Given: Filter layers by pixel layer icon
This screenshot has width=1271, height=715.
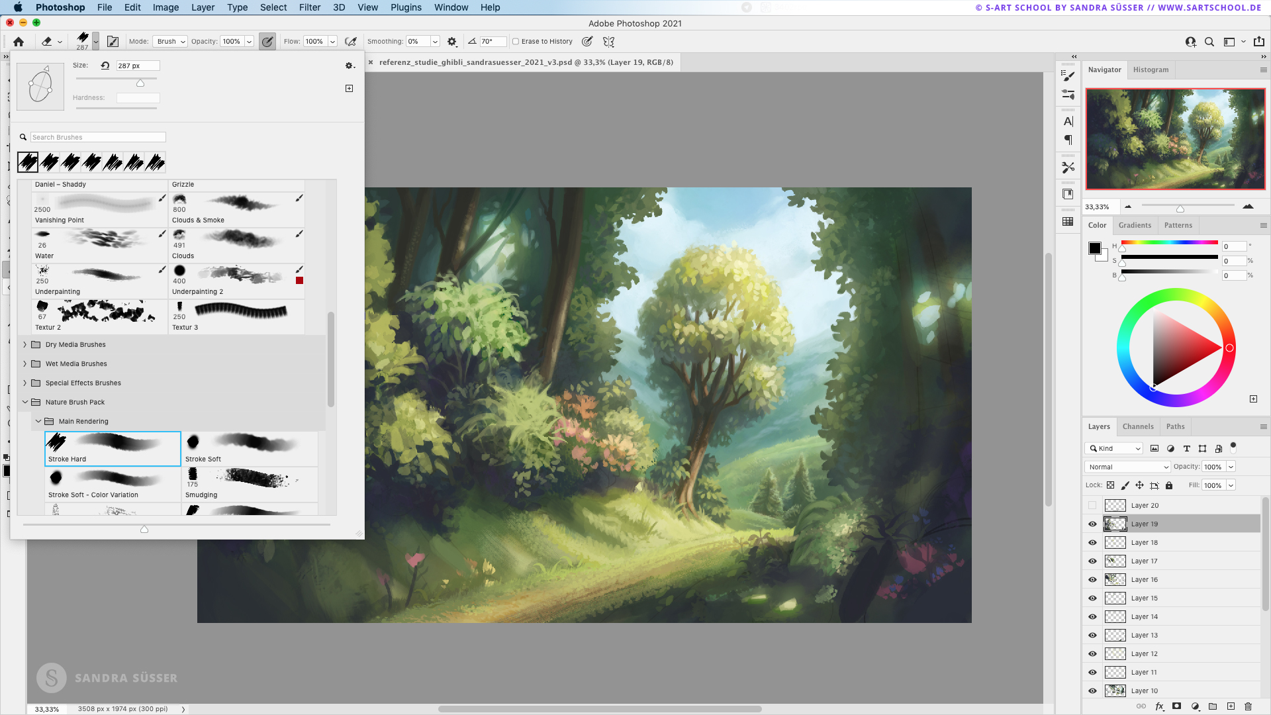Looking at the screenshot, I should pos(1154,449).
